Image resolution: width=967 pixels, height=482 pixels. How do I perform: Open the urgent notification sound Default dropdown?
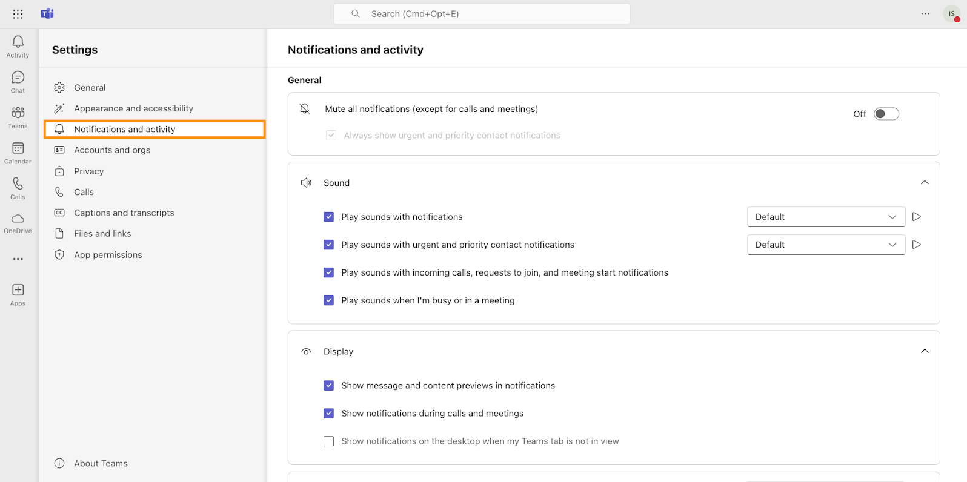tap(826, 245)
